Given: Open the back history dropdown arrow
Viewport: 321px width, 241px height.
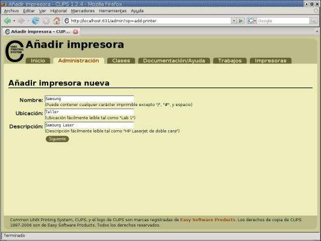Looking at the screenshot, I should click(x=14, y=21).
